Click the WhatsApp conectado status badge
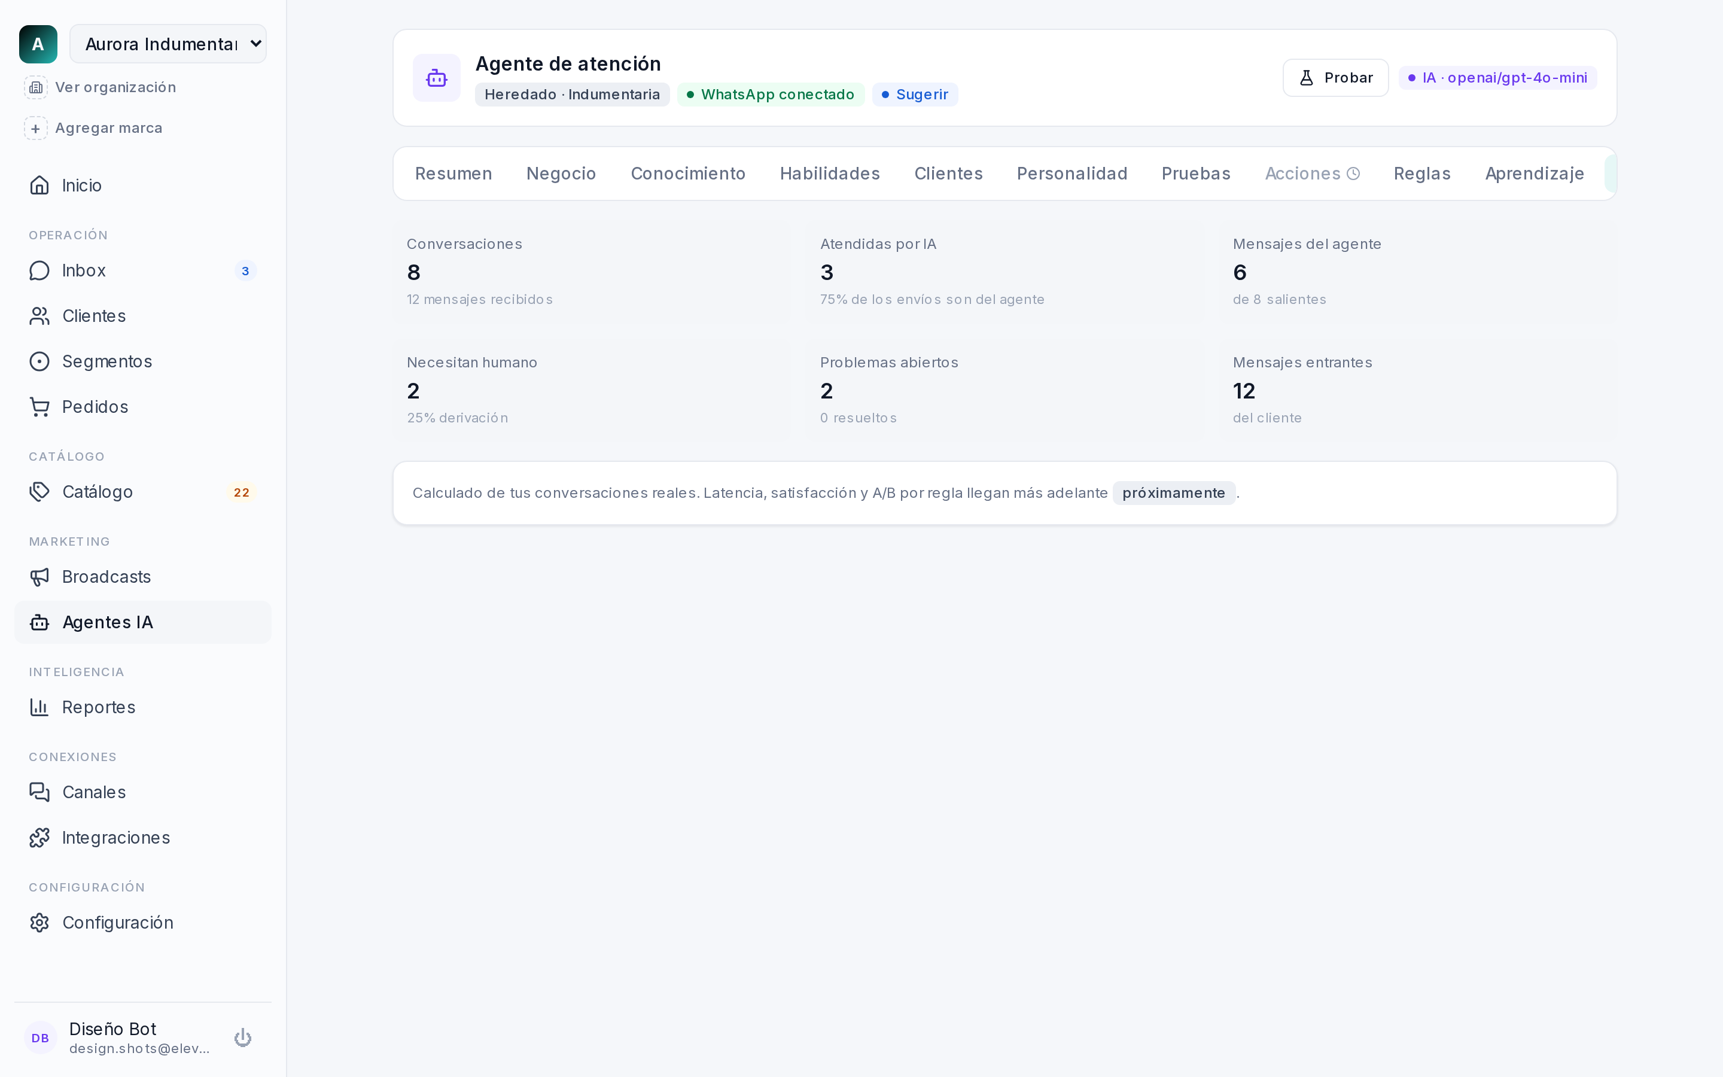1723x1077 pixels. [771, 95]
